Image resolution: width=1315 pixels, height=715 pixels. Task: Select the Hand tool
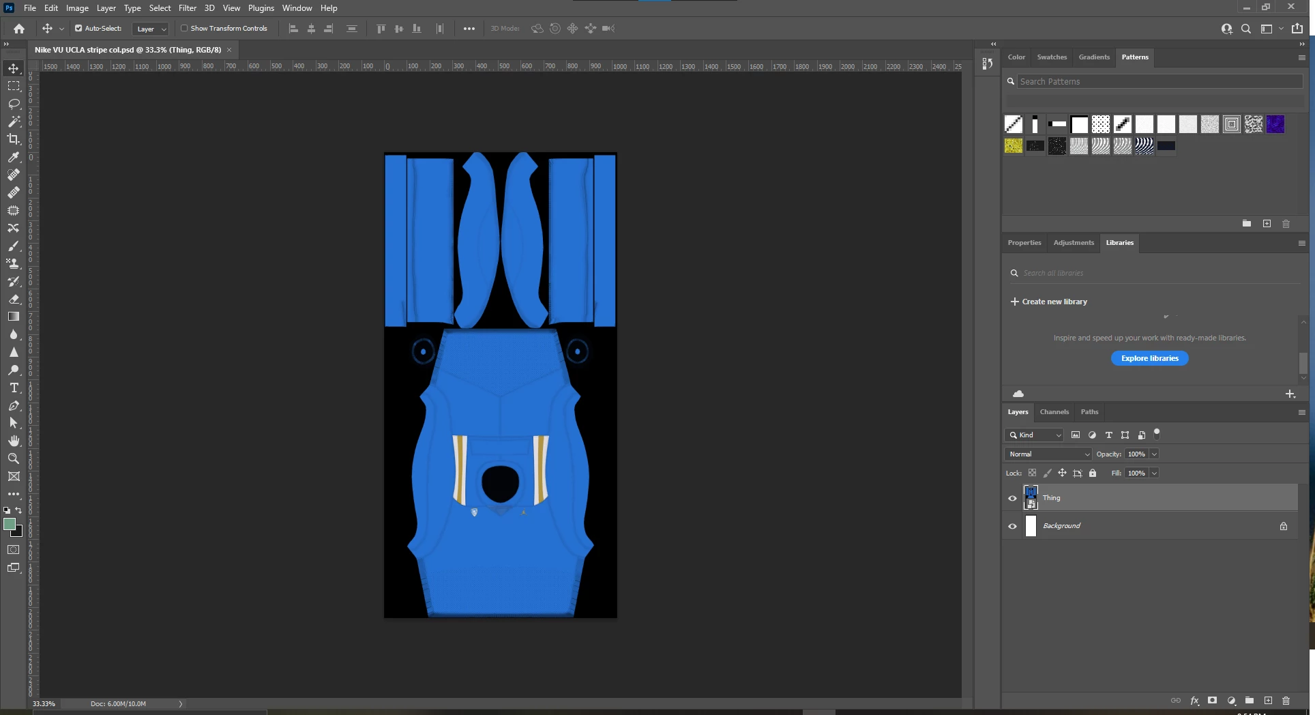tap(14, 441)
